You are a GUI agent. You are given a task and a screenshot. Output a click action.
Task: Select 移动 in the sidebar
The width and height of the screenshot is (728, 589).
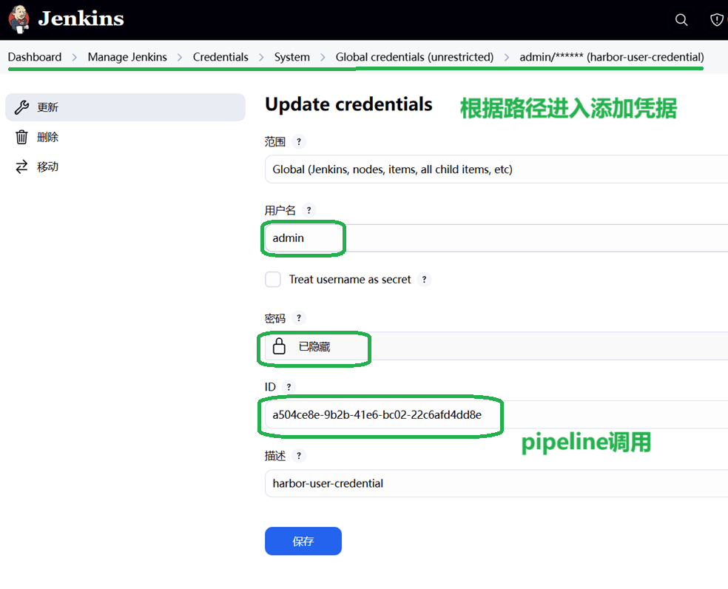(125, 166)
